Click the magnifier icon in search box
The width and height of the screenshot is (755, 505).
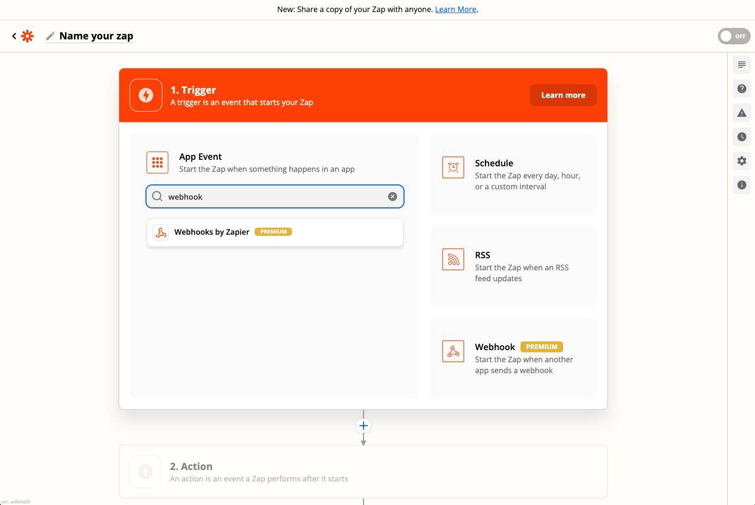tap(157, 196)
